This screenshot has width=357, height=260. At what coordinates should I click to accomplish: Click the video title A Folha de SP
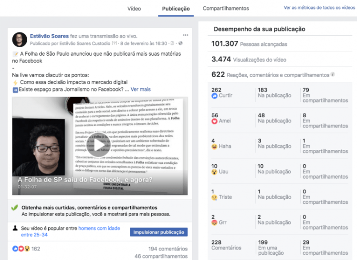[85, 180]
